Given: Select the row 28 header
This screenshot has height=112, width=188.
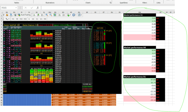Looking at the screenshot, I should pyautogui.click(x=2, y=95).
